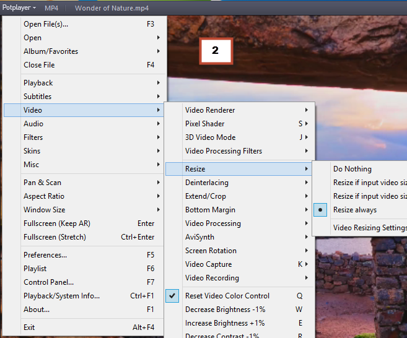The image size is (407, 338).
Task: Open the About... entry
Action: coord(84,310)
